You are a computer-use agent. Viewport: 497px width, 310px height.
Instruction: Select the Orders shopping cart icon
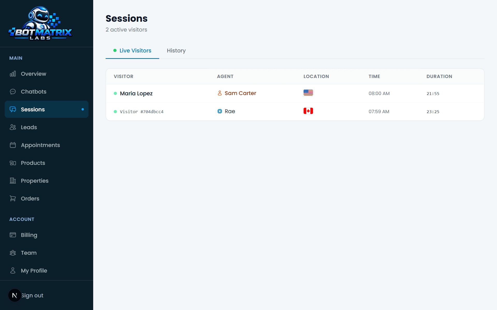click(13, 199)
